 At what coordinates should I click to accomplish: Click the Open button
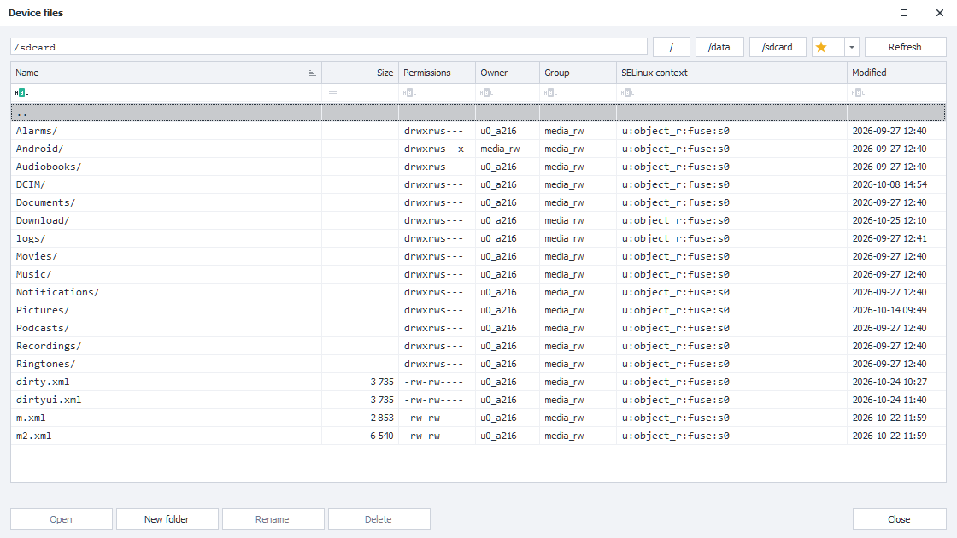pyautogui.click(x=61, y=519)
